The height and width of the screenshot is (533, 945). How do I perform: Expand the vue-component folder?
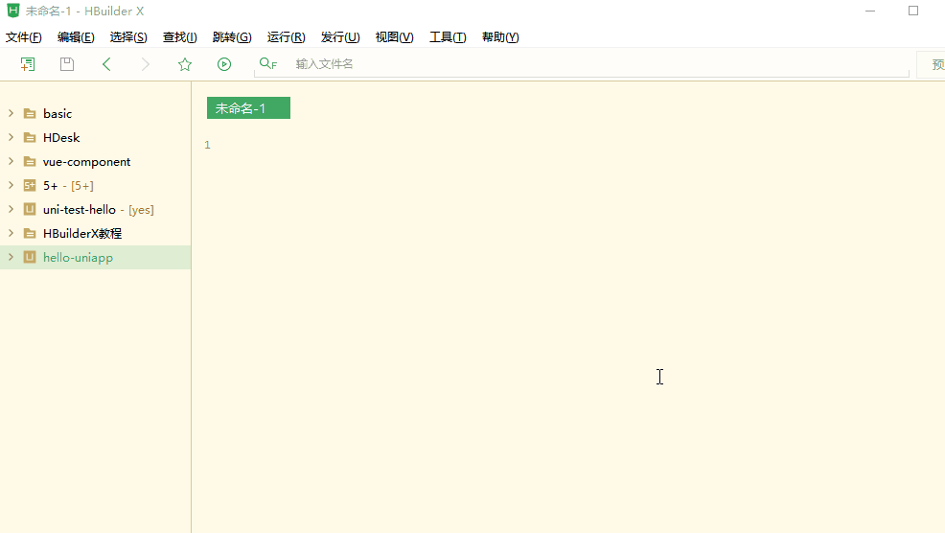pyautogui.click(x=11, y=162)
